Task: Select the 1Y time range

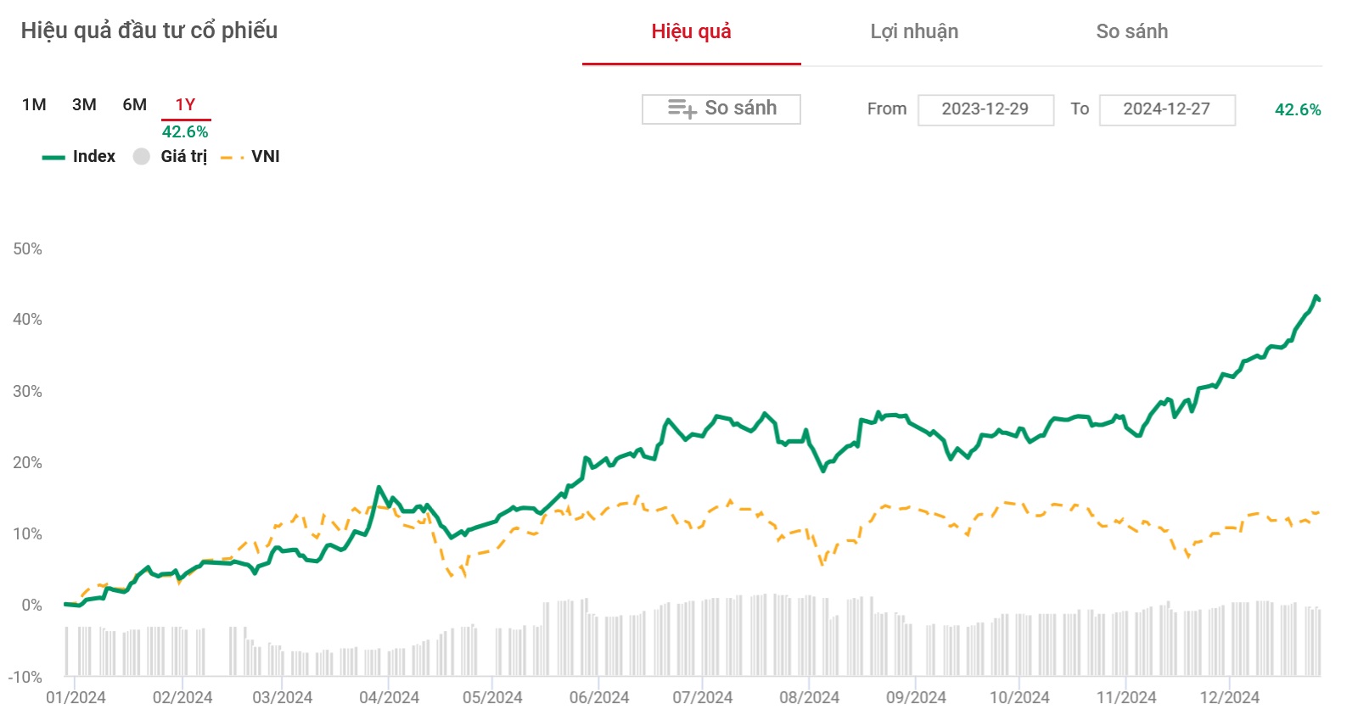Action: [x=185, y=104]
